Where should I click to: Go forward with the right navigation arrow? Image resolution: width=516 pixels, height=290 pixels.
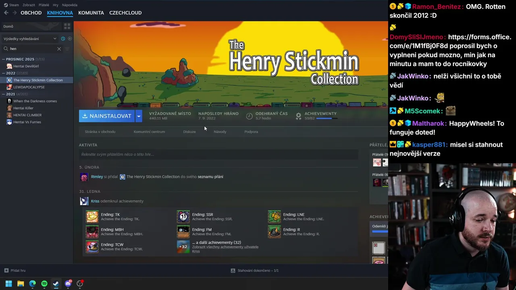point(15,13)
